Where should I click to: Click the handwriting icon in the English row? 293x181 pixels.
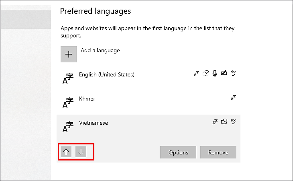point(224,74)
